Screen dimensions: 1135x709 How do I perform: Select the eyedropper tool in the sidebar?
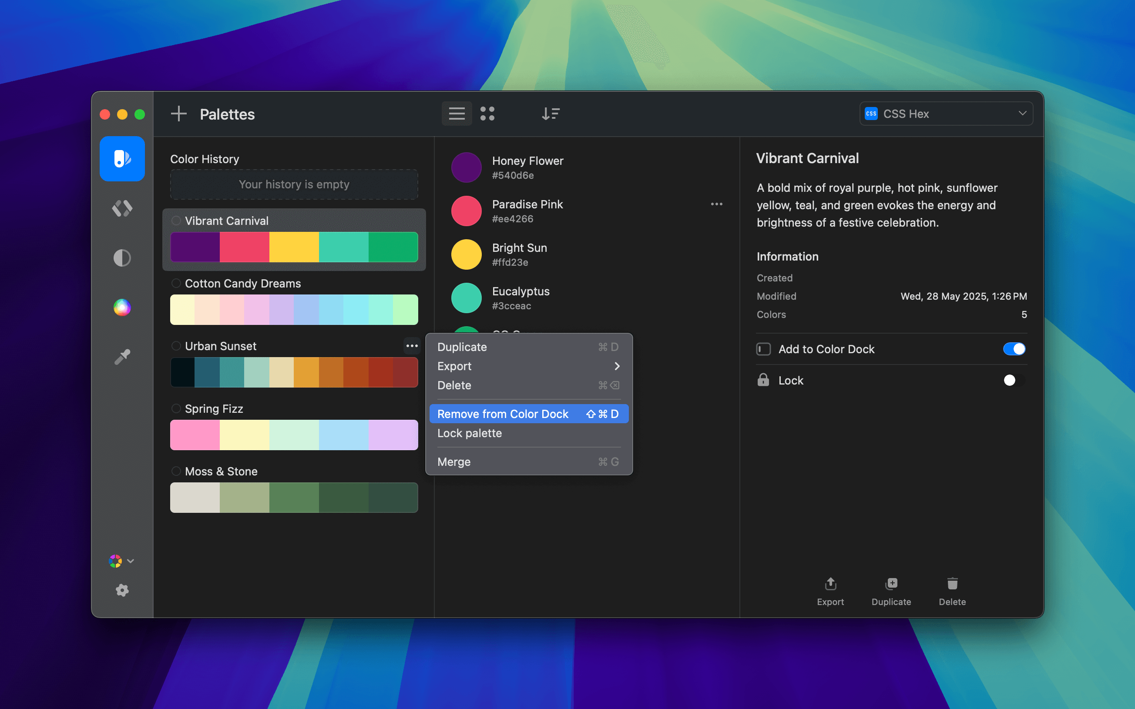(122, 356)
